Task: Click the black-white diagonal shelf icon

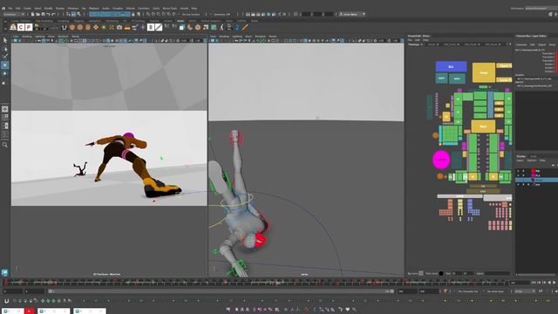Action: [x=159, y=27]
